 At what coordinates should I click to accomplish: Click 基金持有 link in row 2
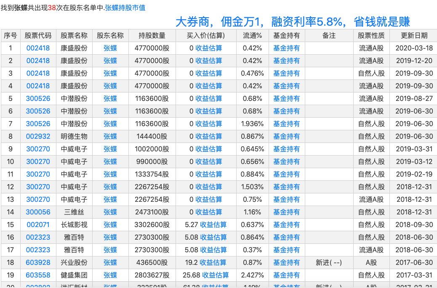click(287, 61)
